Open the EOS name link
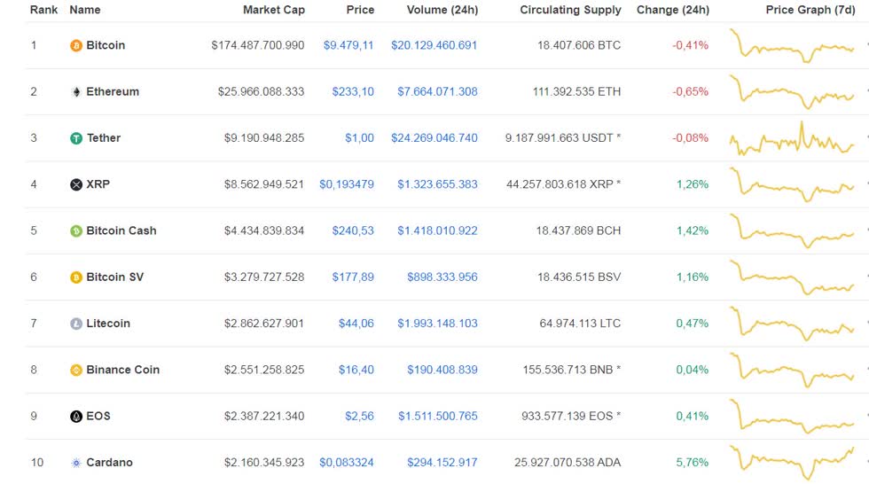Image resolution: width=869 pixels, height=484 pixels. click(x=98, y=416)
